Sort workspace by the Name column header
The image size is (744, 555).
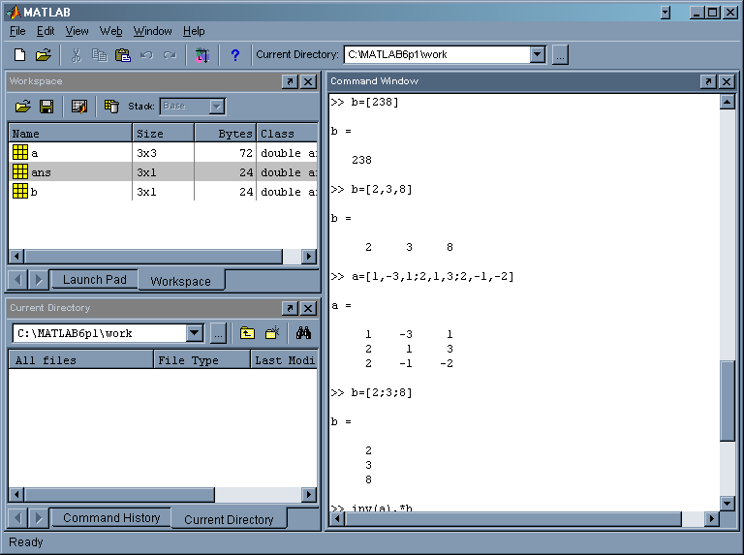coord(70,134)
